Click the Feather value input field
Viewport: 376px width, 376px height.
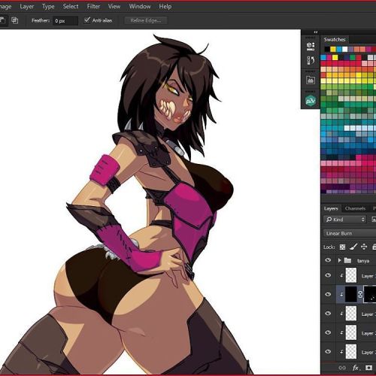65,20
